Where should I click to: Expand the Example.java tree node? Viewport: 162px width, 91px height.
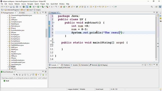[x=7, y=35]
